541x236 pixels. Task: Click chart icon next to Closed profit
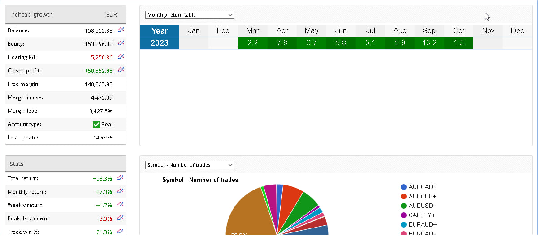pos(121,70)
